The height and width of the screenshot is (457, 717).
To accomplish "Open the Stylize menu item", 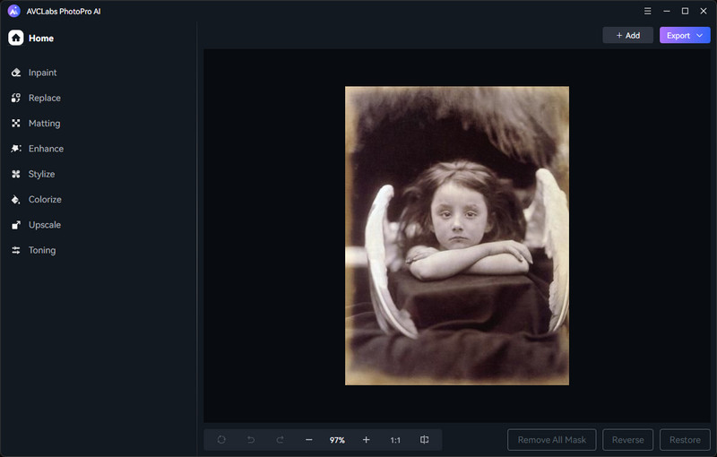I will click(x=41, y=174).
